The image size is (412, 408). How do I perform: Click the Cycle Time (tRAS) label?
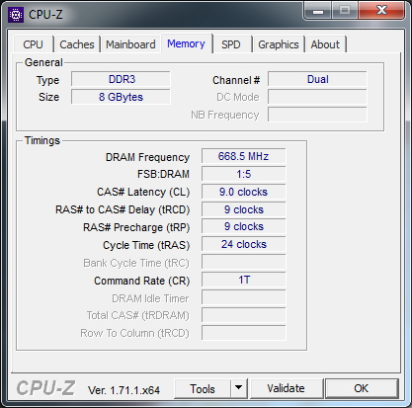[146, 246]
